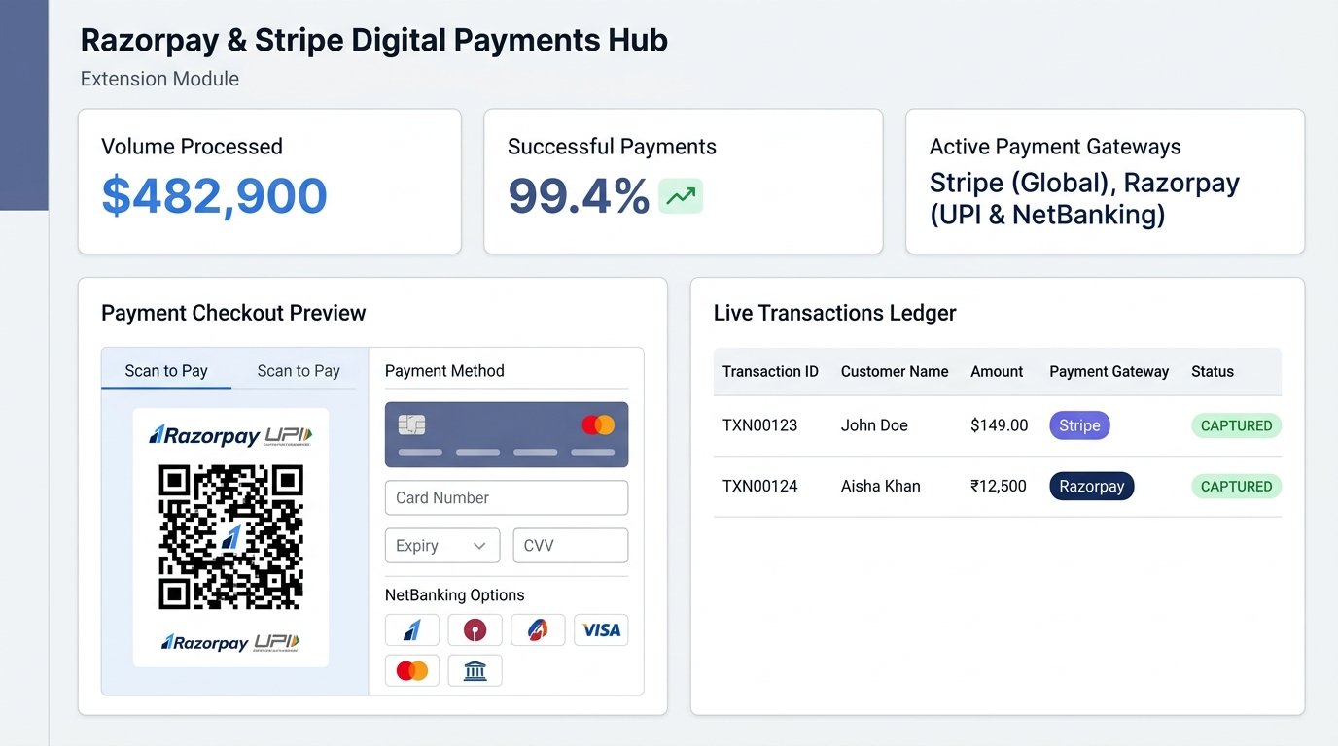Click the Transaction ID column header

tap(770, 371)
